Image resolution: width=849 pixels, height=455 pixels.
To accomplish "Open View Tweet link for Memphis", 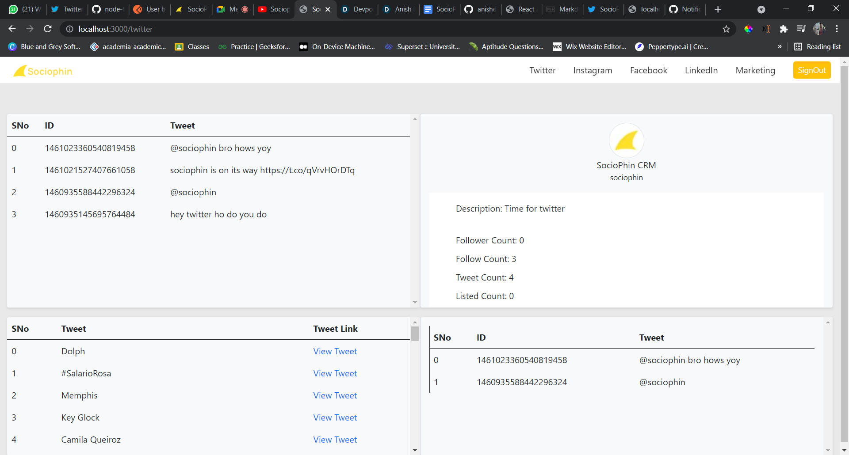I will click(335, 395).
